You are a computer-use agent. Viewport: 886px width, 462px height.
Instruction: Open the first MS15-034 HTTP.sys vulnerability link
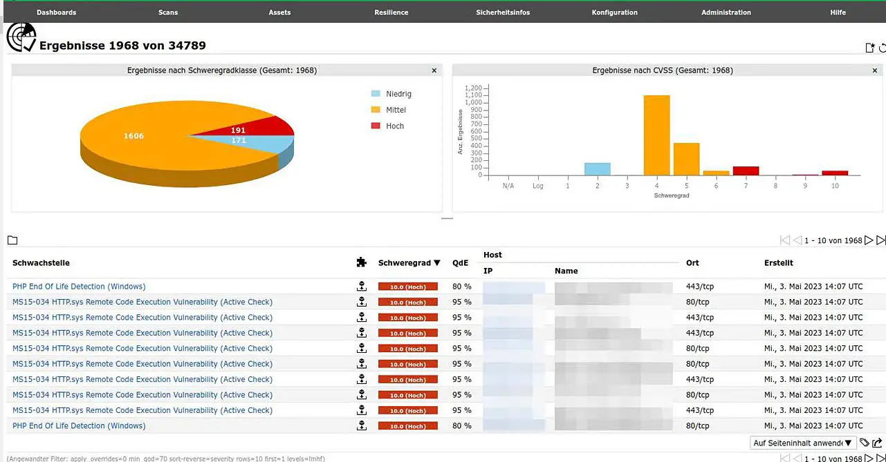[x=142, y=302]
